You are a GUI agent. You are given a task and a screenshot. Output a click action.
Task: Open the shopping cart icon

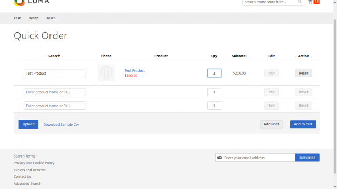pyautogui.click(x=310, y=2)
